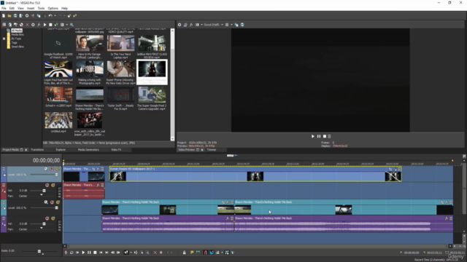Toggle Split Screen View in preview toolbar
Screen dimensions: 467x262
tap(197, 25)
